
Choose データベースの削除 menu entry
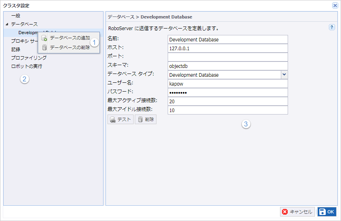(69, 47)
